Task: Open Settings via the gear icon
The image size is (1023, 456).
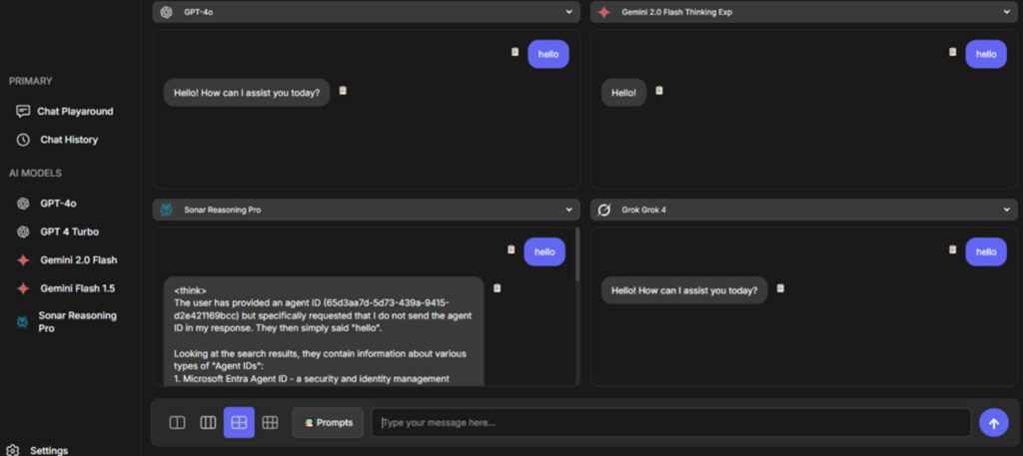Action: (12, 450)
